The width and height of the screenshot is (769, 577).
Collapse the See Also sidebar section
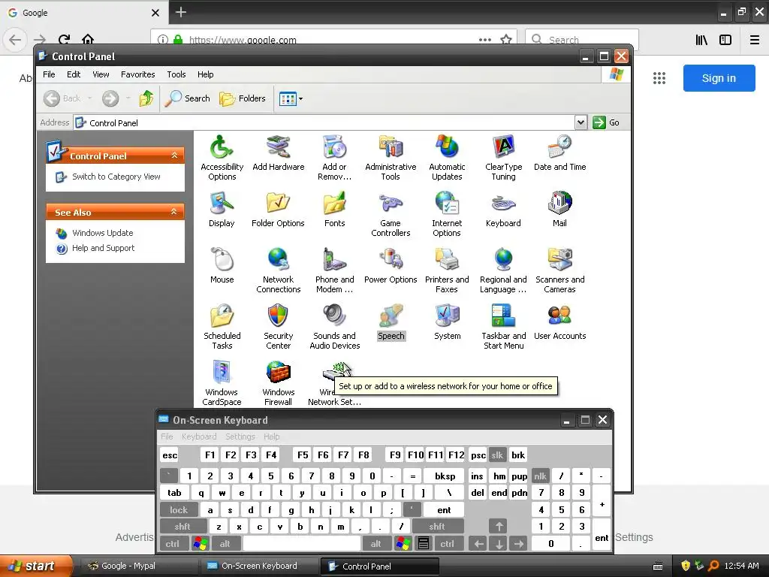pyautogui.click(x=174, y=212)
